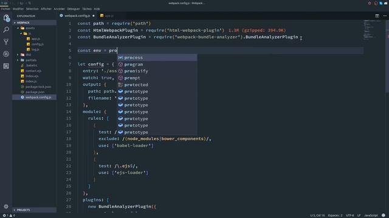The height and width of the screenshot is (218, 389).
Task: Select webpack.config.js in explorer tree
Action: [35, 97]
